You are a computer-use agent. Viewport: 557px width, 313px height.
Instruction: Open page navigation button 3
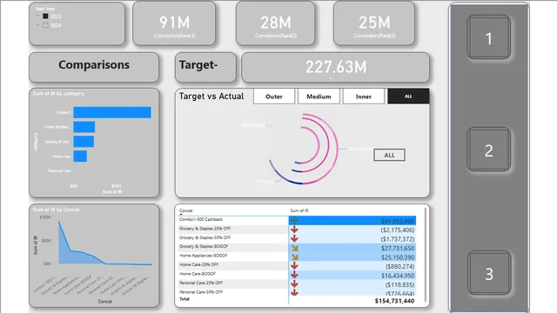489,273
